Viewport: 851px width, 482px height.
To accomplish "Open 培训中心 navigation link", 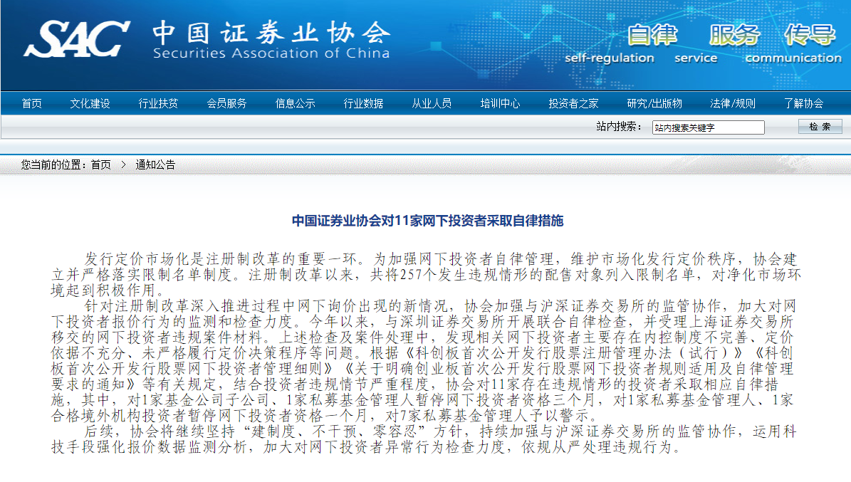I will (500, 103).
